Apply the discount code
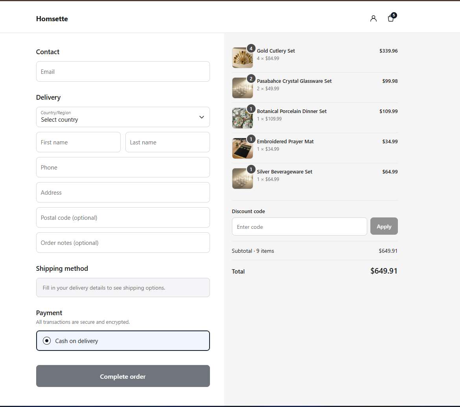460x407 pixels. [x=384, y=226]
